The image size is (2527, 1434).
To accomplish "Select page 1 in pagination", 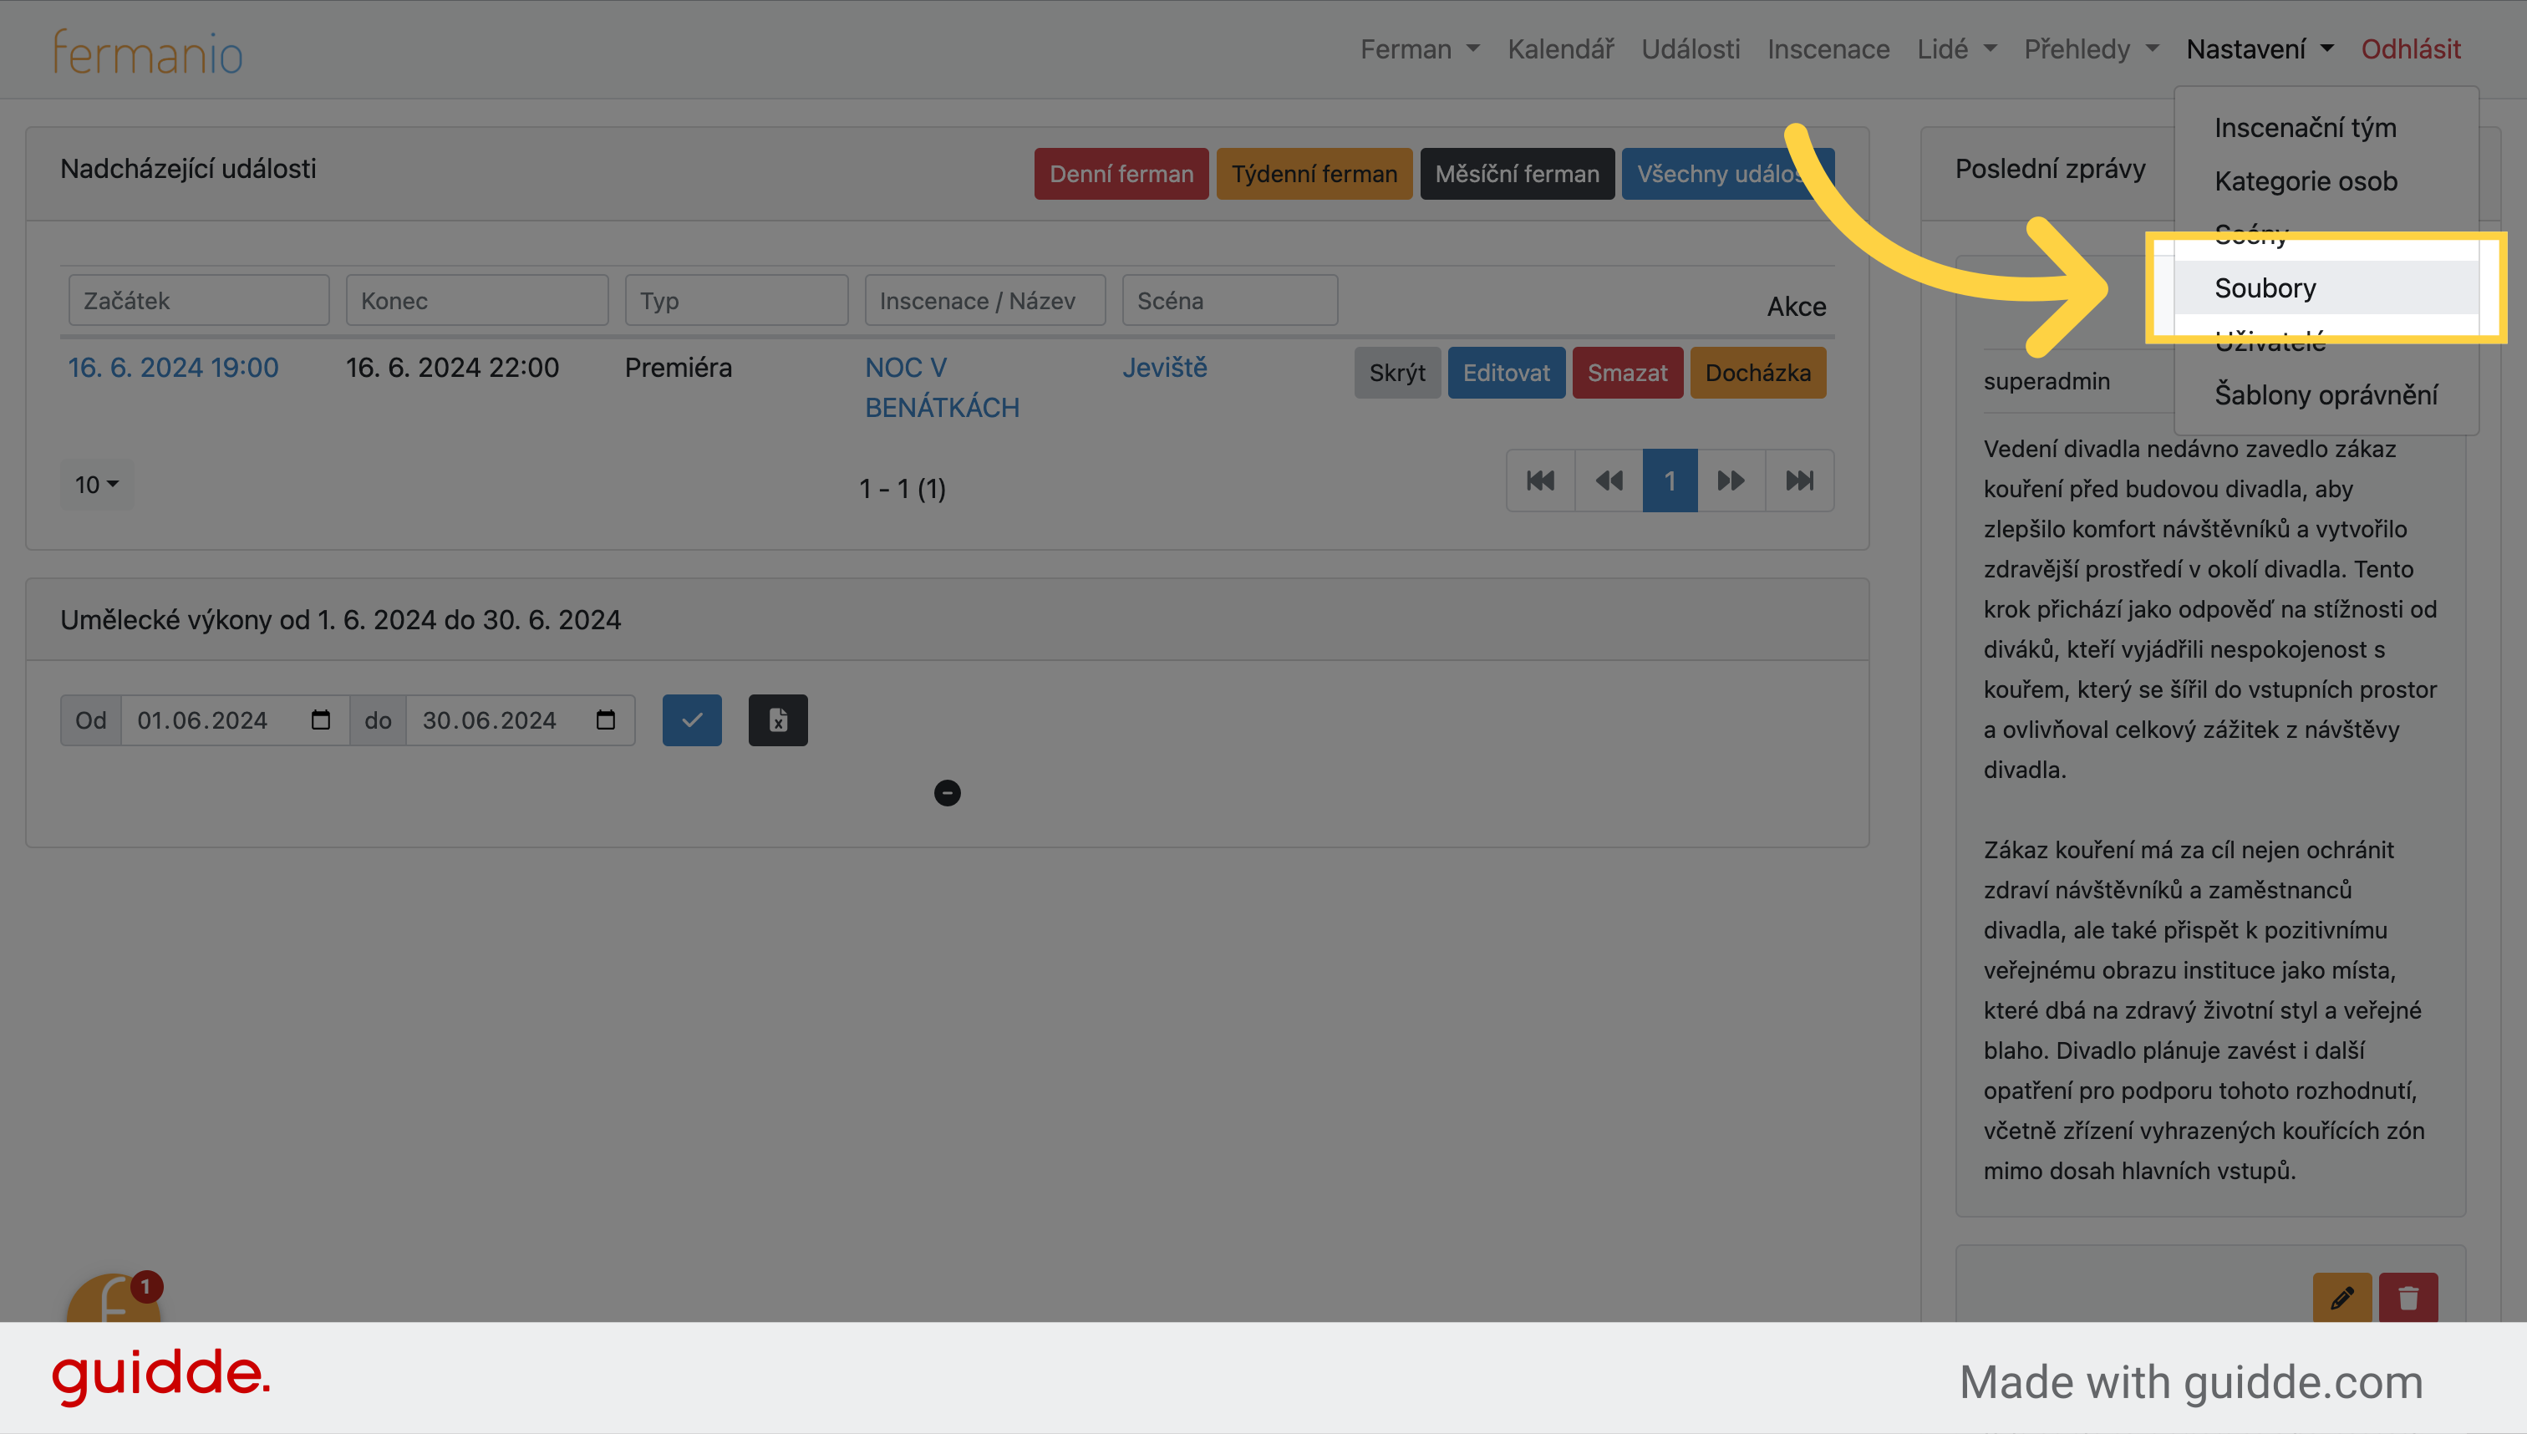I will tap(1670, 481).
